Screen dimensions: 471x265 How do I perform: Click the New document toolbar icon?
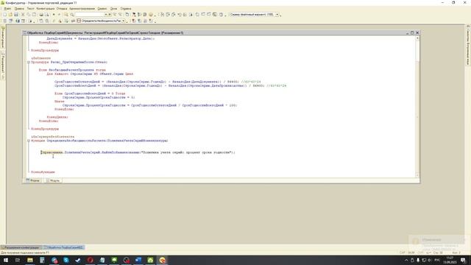(x=4, y=15)
